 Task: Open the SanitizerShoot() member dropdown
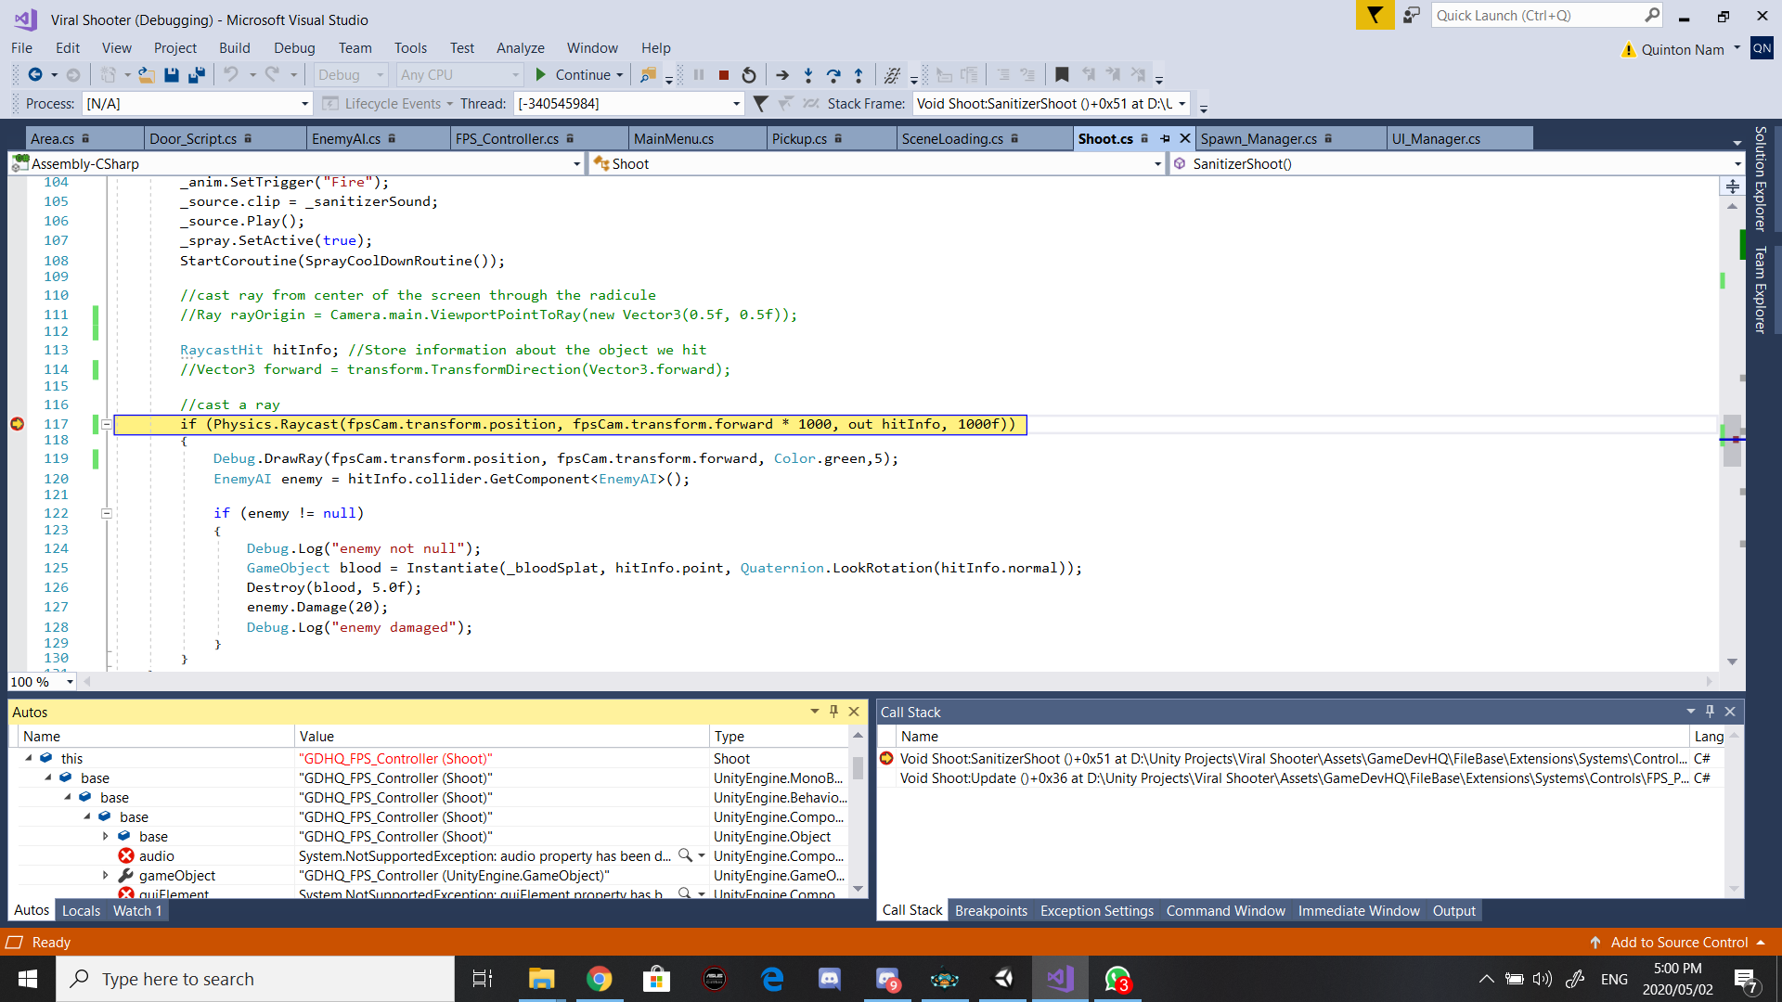[x=1737, y=164]
